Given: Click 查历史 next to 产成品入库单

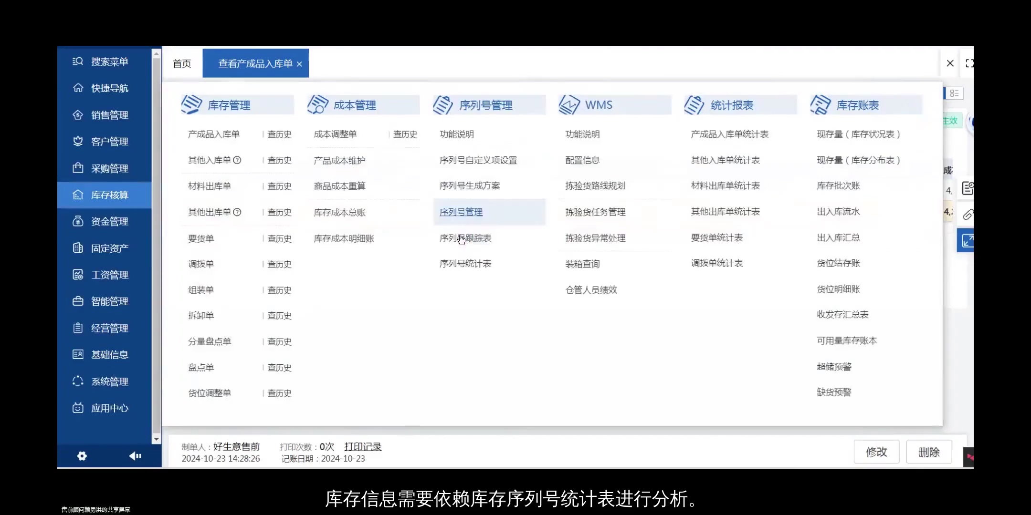Looking at the screenshot, I should (279, 134).
